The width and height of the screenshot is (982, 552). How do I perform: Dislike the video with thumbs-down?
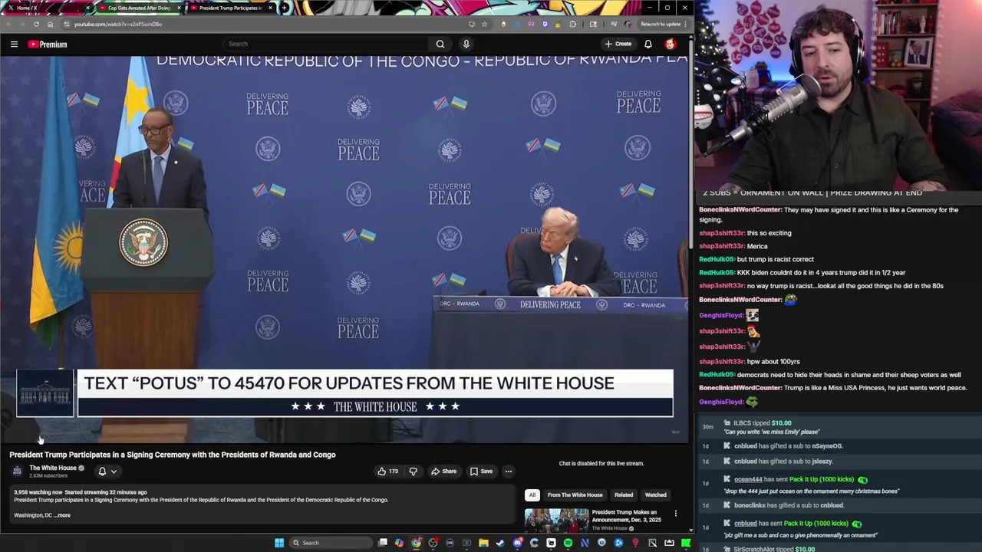(x=413, y=471)
